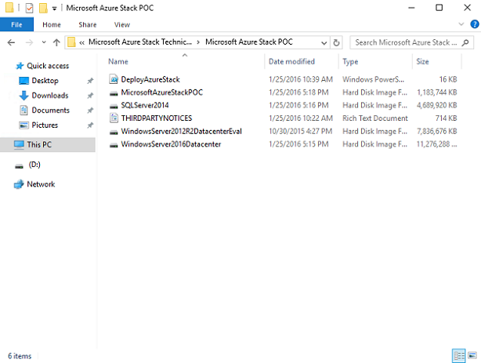
Task: Open the View ribbon tab
Action: click(x=122, y=24)
